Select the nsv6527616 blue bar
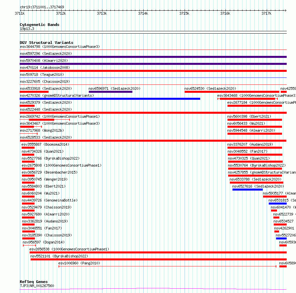296x293 pixels. 247,190
